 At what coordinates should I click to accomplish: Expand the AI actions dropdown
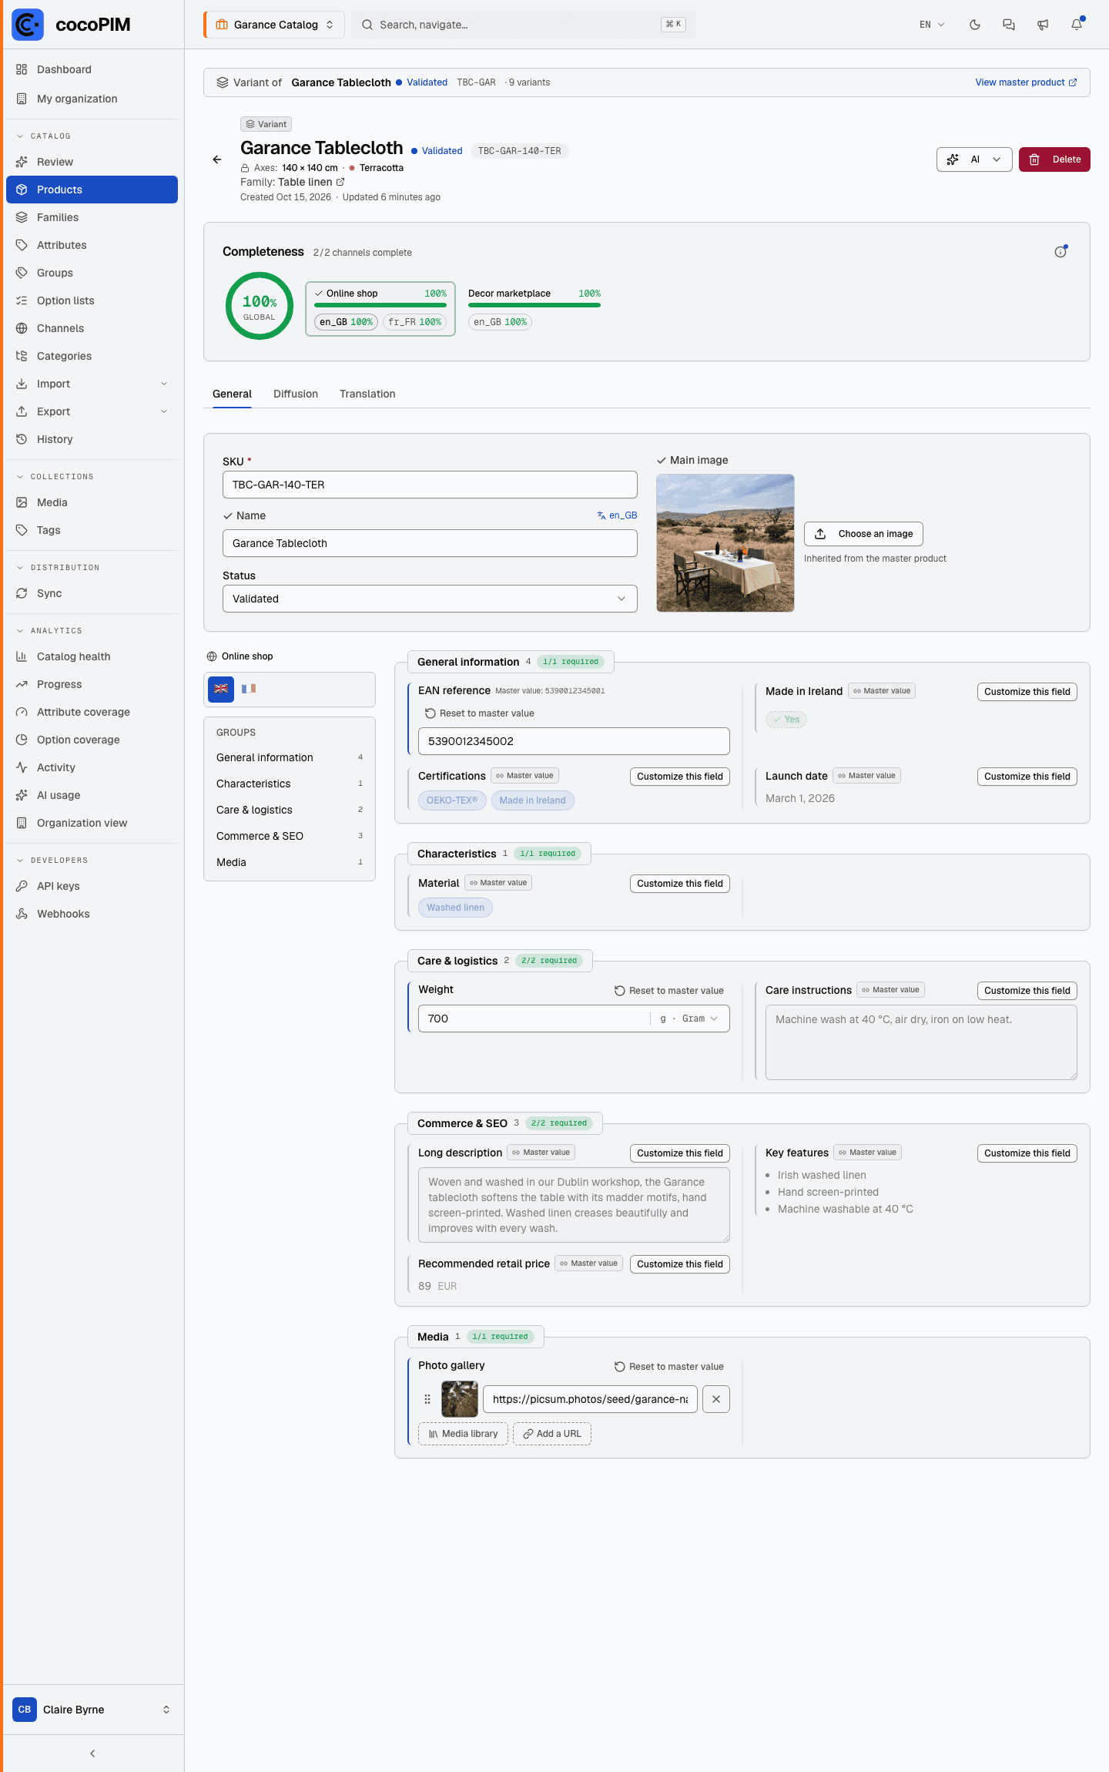(x=974, y=159)
